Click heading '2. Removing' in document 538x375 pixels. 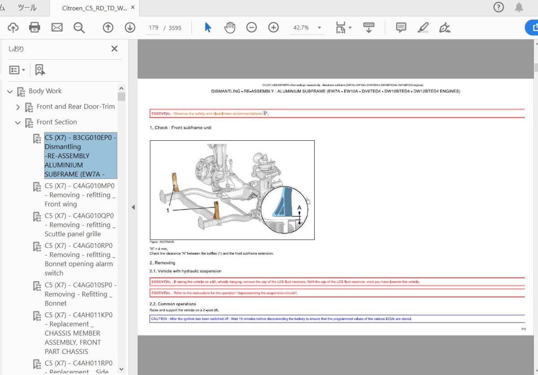click(x=162, y=263)
